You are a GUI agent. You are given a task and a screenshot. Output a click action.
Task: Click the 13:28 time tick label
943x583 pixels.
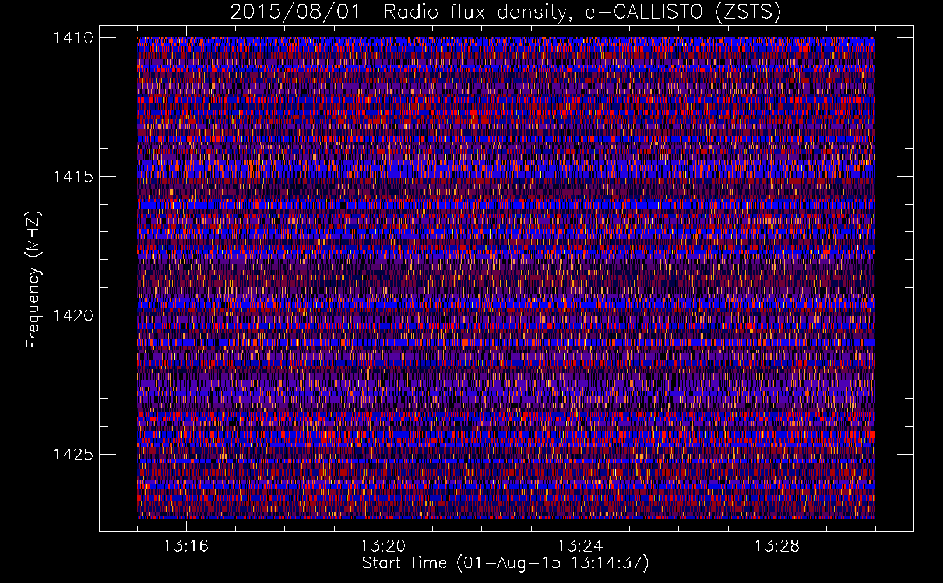[777, 546]
